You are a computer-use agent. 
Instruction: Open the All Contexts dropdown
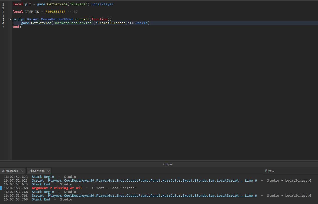point(39,171)
